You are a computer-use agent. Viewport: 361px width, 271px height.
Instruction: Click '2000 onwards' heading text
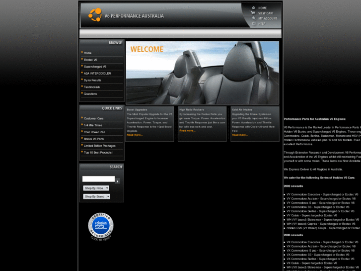293,235
